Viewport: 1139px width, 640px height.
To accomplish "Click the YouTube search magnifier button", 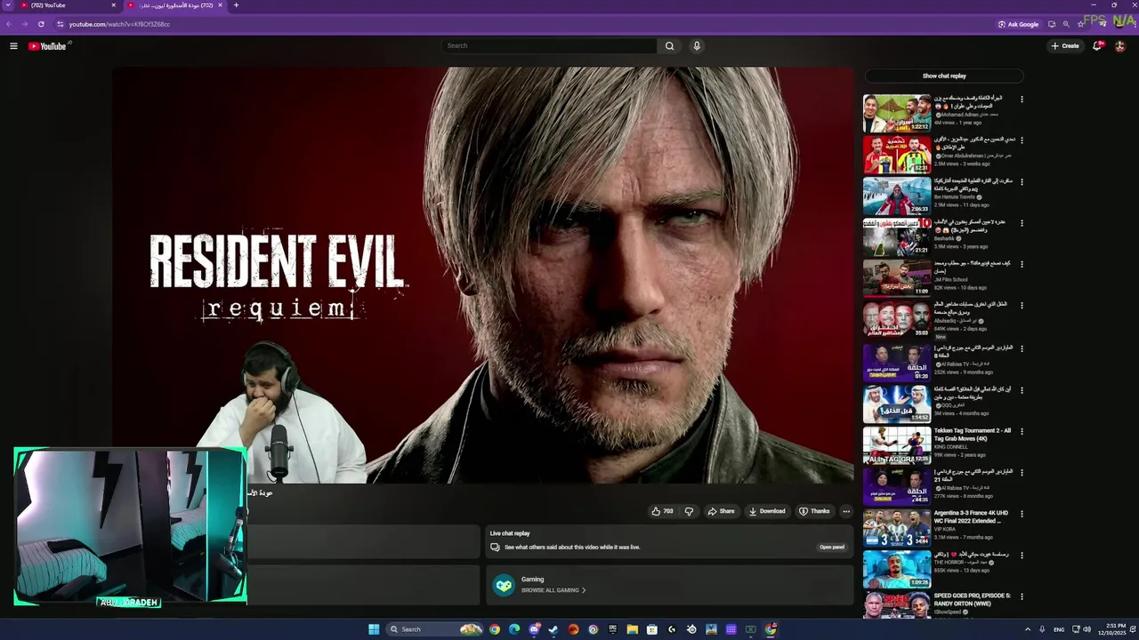I will click(x=669, y=46).
